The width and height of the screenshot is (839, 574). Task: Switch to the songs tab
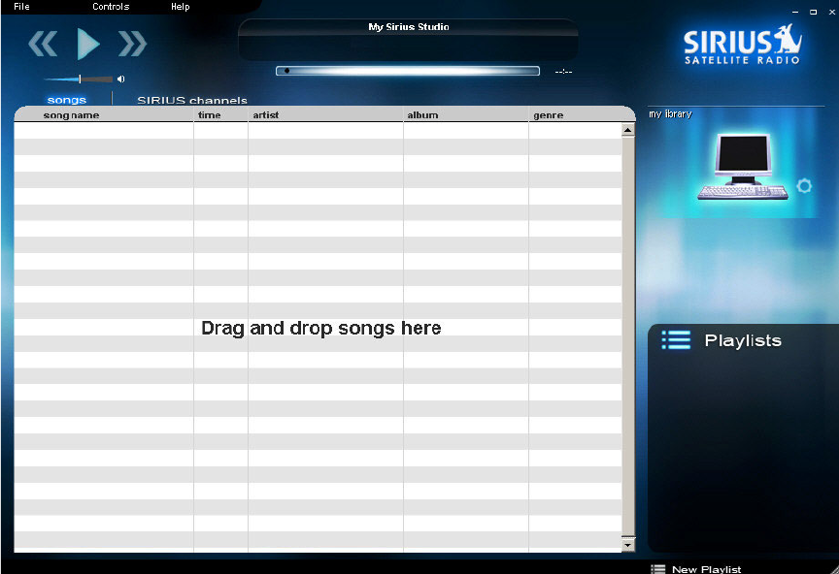66,100
